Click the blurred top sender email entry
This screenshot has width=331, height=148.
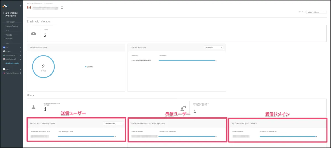pos(40,136)
